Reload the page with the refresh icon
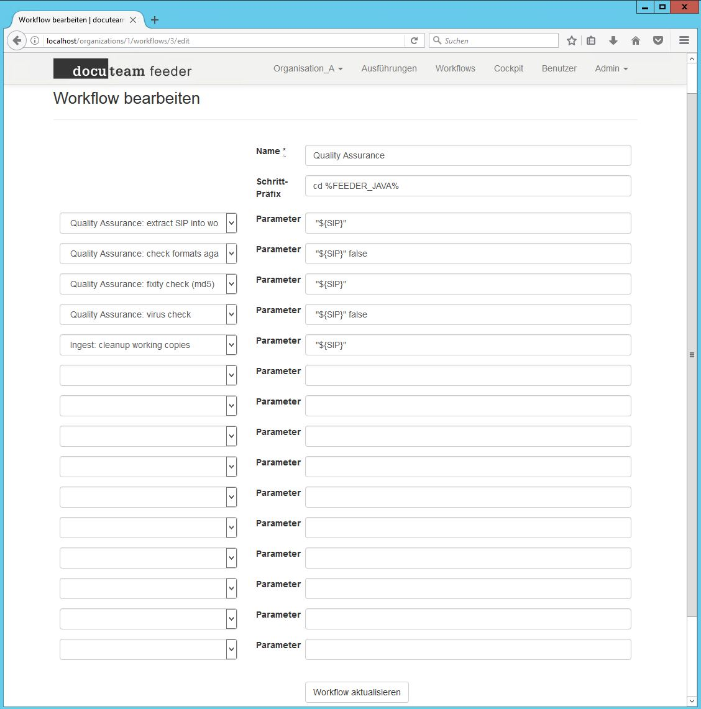The height and width of the screenshot is (709, 701). coord(414,40)
